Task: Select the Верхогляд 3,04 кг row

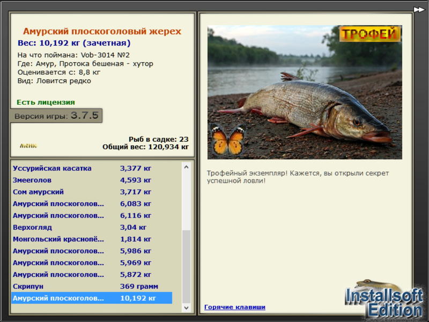Action: coord(92,227)
